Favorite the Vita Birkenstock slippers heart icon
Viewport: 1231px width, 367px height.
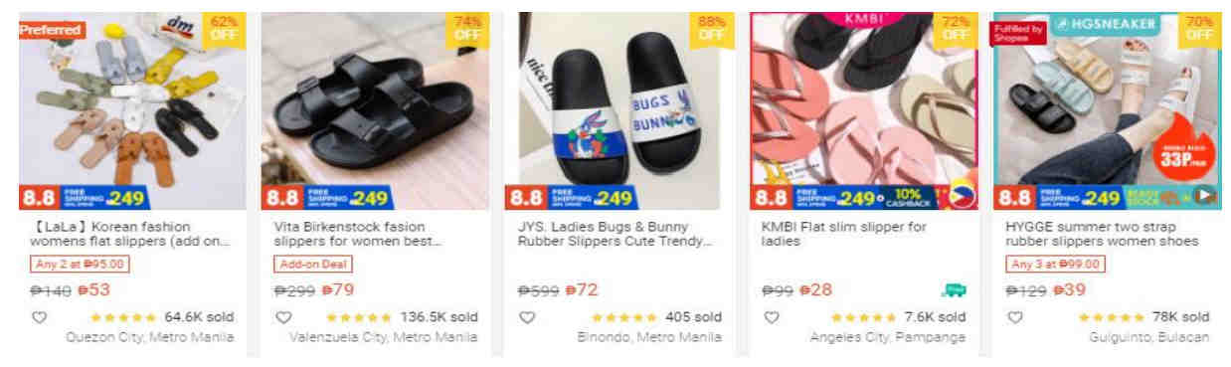[283, 317]
